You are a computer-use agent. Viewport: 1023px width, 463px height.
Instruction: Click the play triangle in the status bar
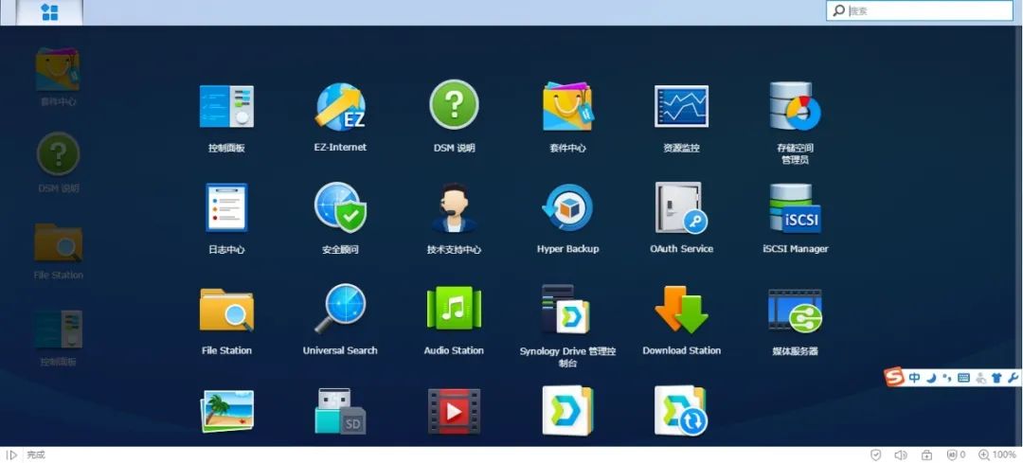coord(11,454)
